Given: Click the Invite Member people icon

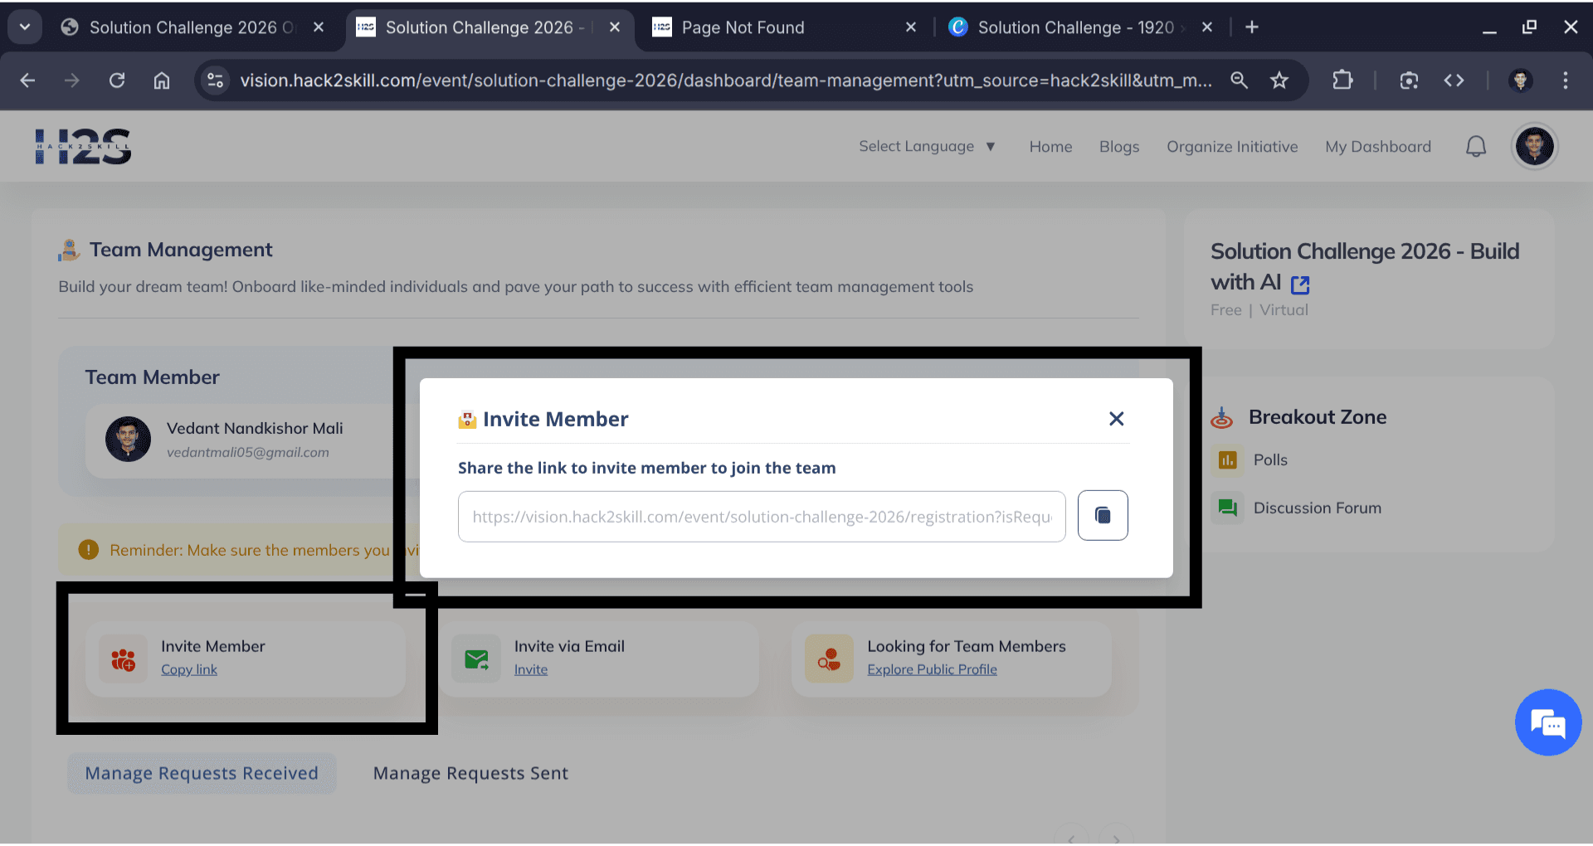Looking at the screenshot, I should pyautogui.click(x=122, y=659).
